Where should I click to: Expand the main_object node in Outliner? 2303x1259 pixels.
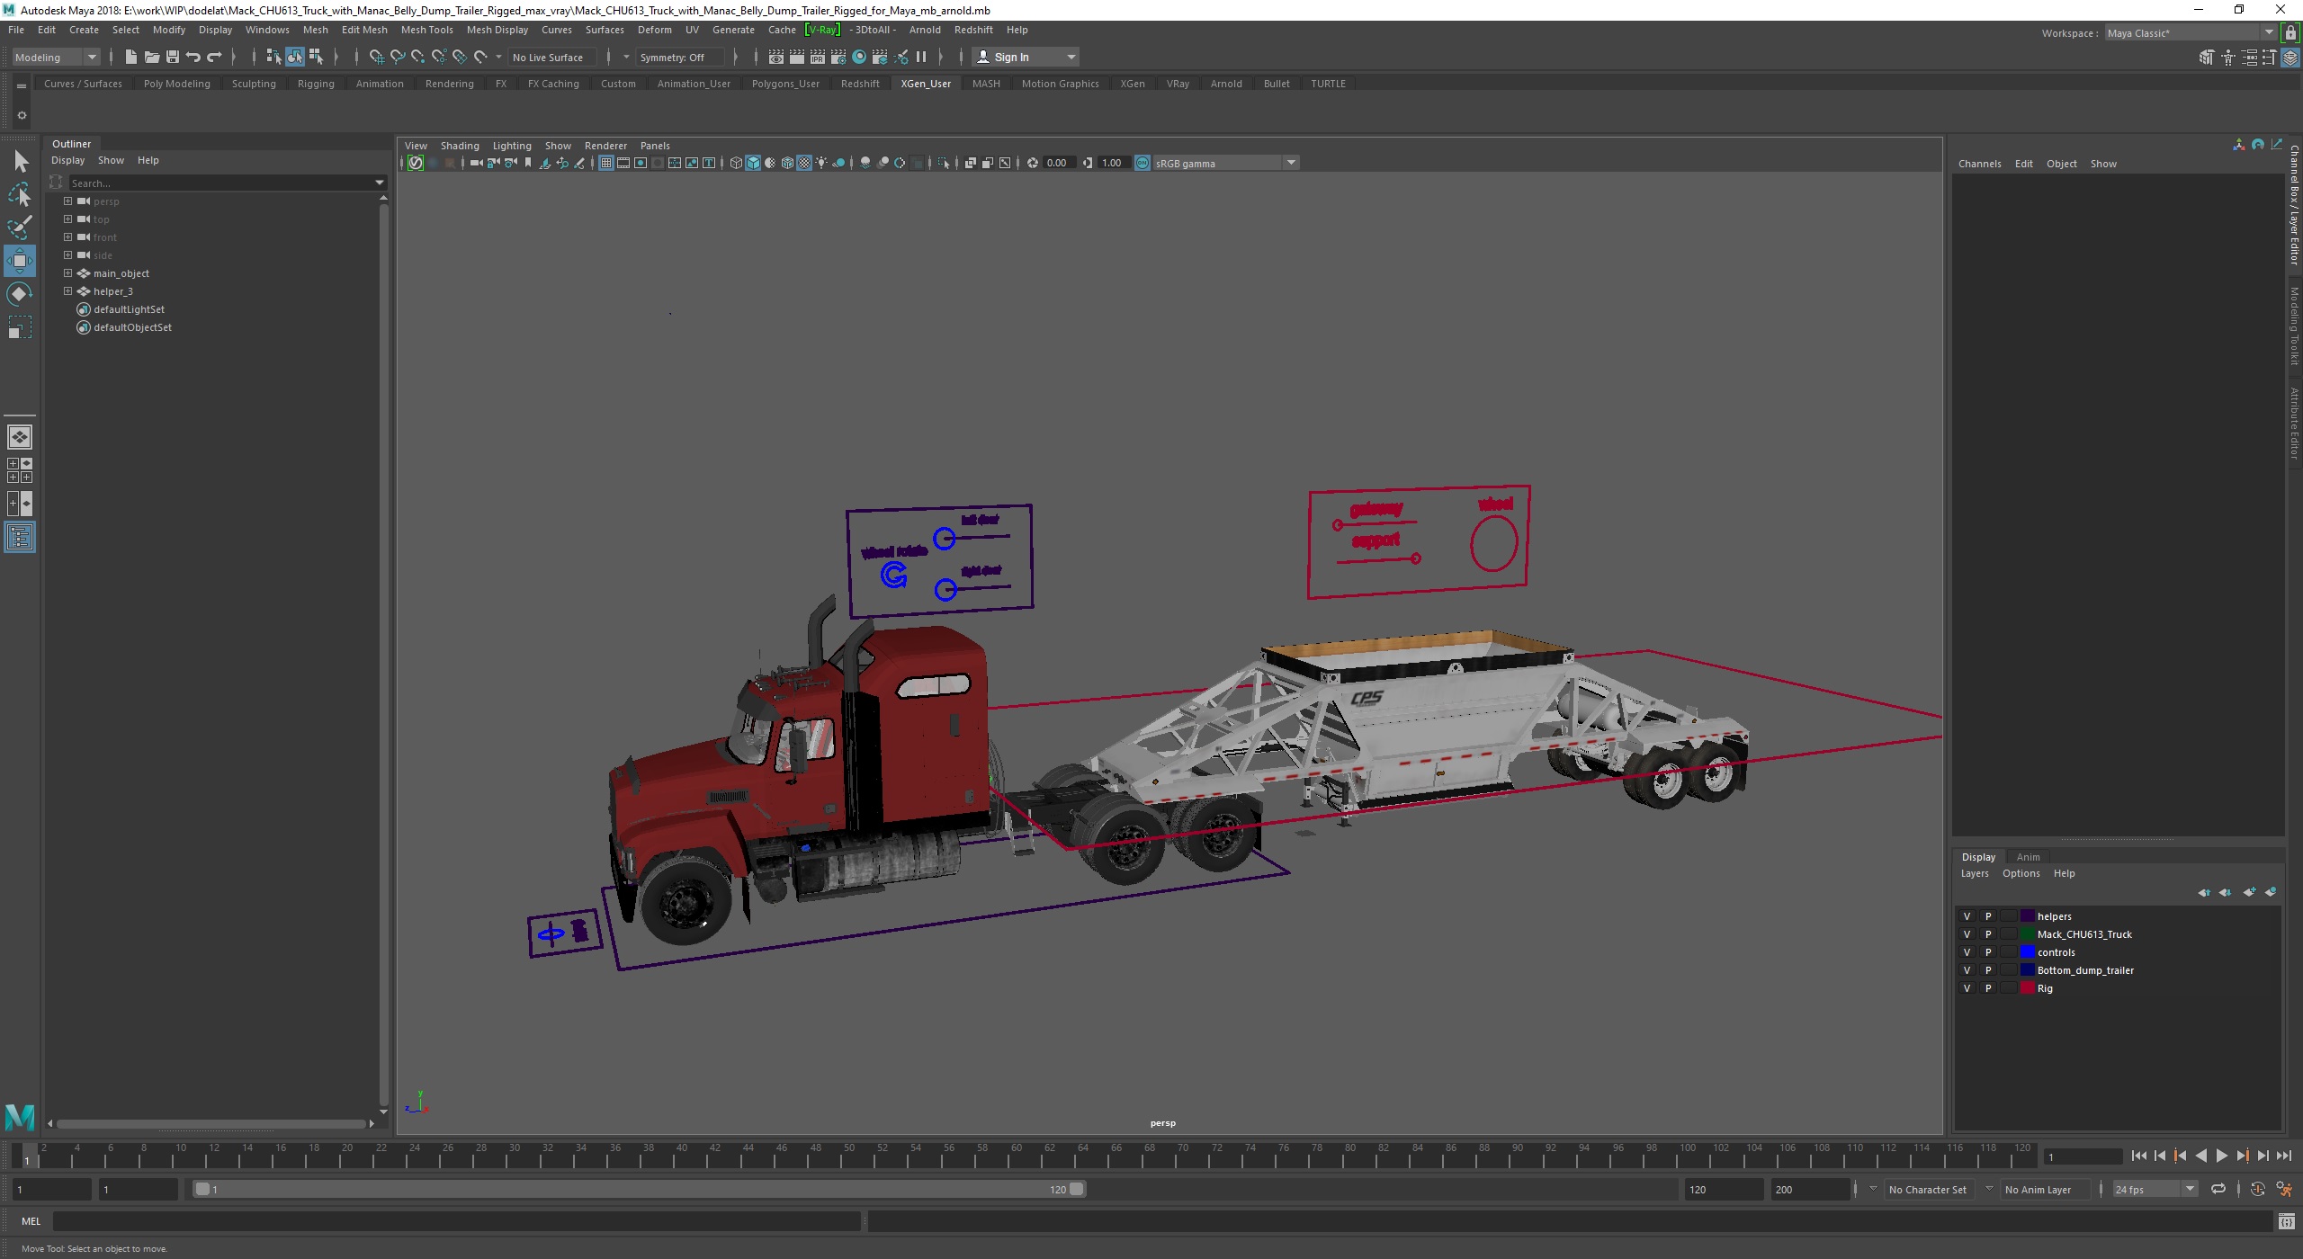[67, 272]
